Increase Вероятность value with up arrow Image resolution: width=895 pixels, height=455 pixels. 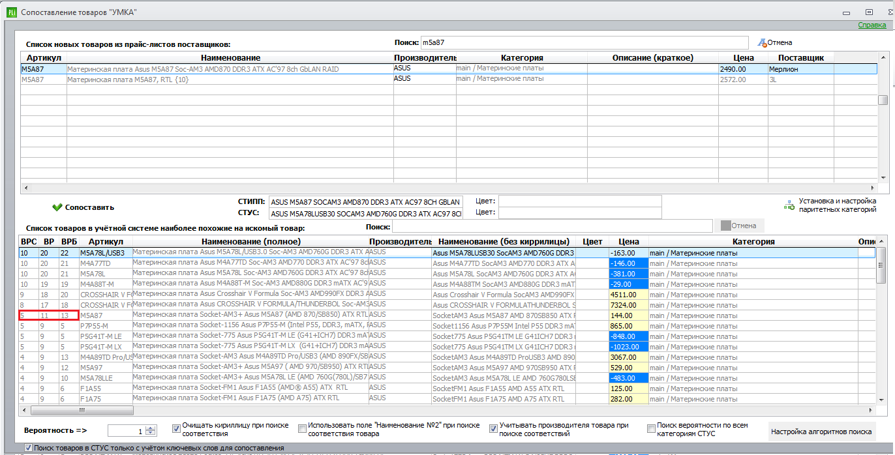pyautogui.click(x=151, y=428)
